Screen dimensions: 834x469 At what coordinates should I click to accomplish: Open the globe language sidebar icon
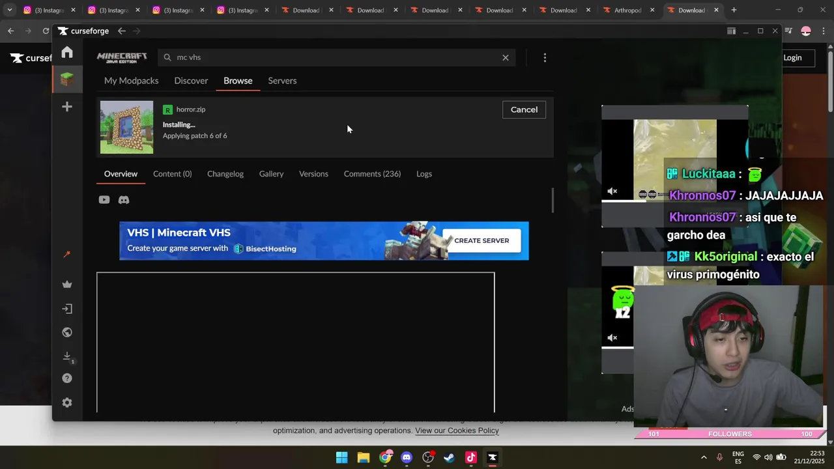pos(67,332)
